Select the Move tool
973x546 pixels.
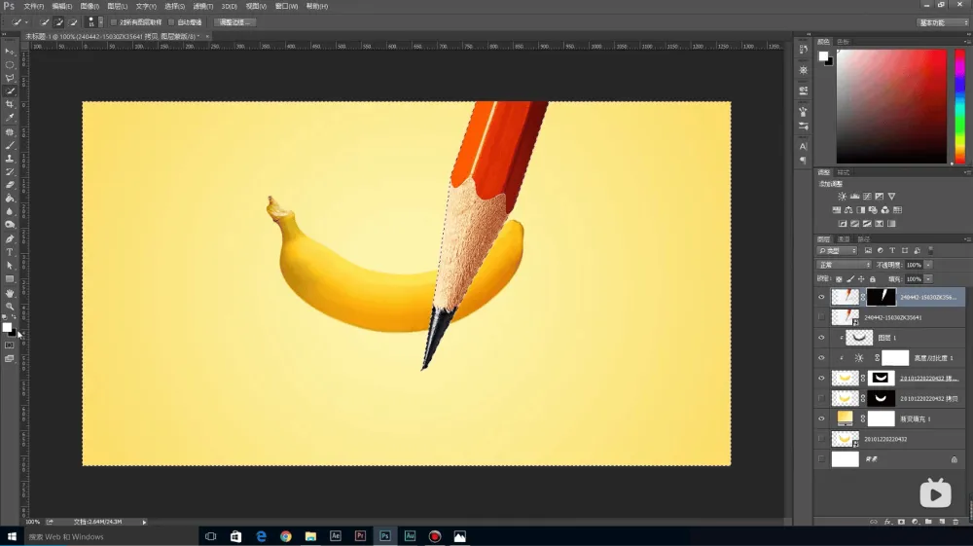click(10, 51)
